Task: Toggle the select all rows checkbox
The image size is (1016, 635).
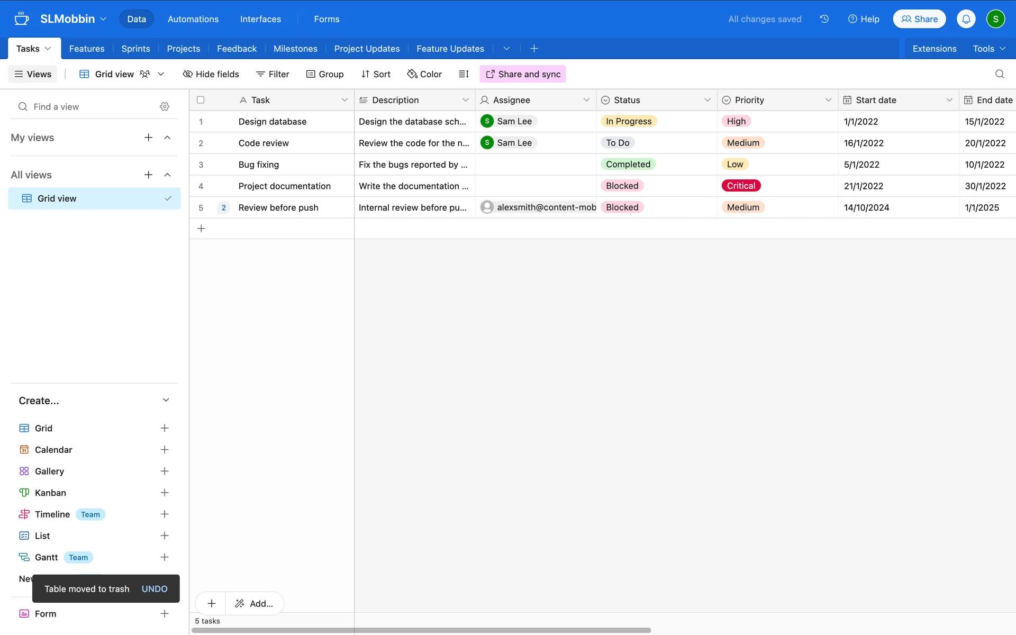Action: (x=201, y=100)
